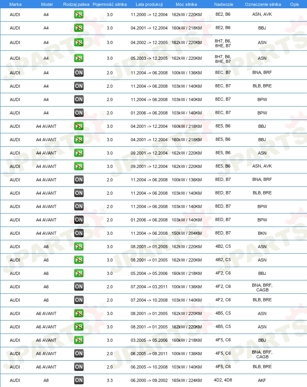The width and height of the screenshot is (307, 387).
Task: Click the Oznaczenie silnika column header
Action: [x=263, y=4]
